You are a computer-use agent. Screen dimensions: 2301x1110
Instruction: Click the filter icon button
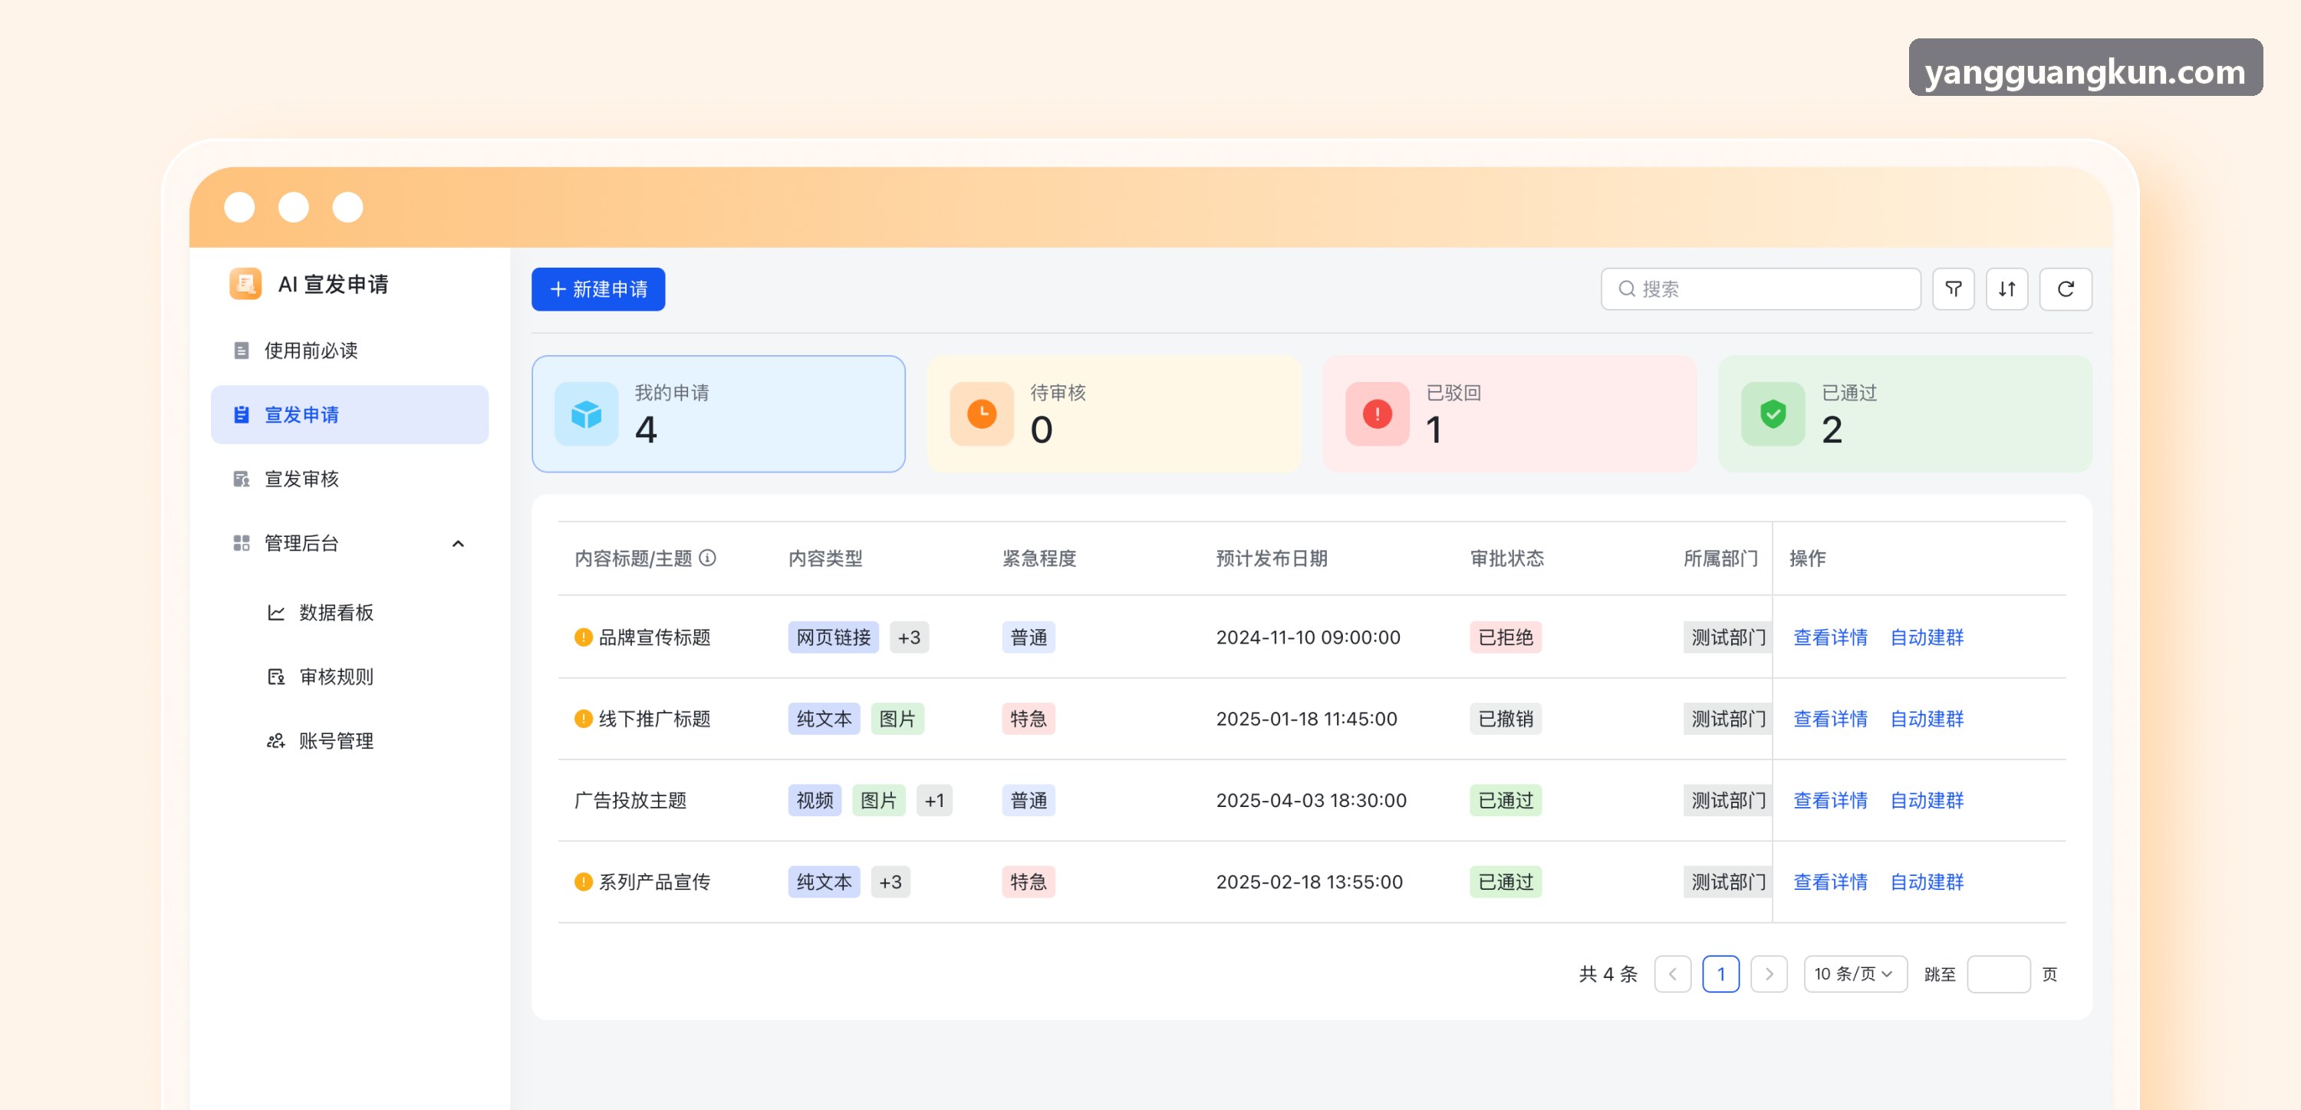(x=1953, y=288)
